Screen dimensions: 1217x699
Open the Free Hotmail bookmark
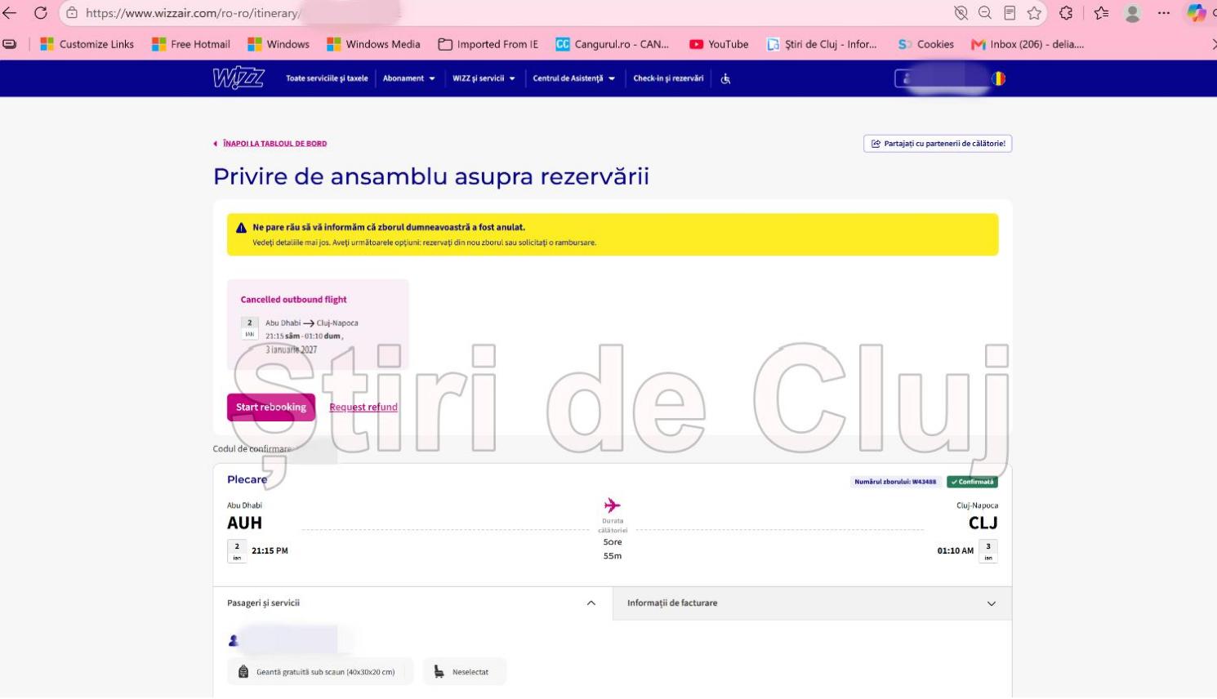click(191, 44)
